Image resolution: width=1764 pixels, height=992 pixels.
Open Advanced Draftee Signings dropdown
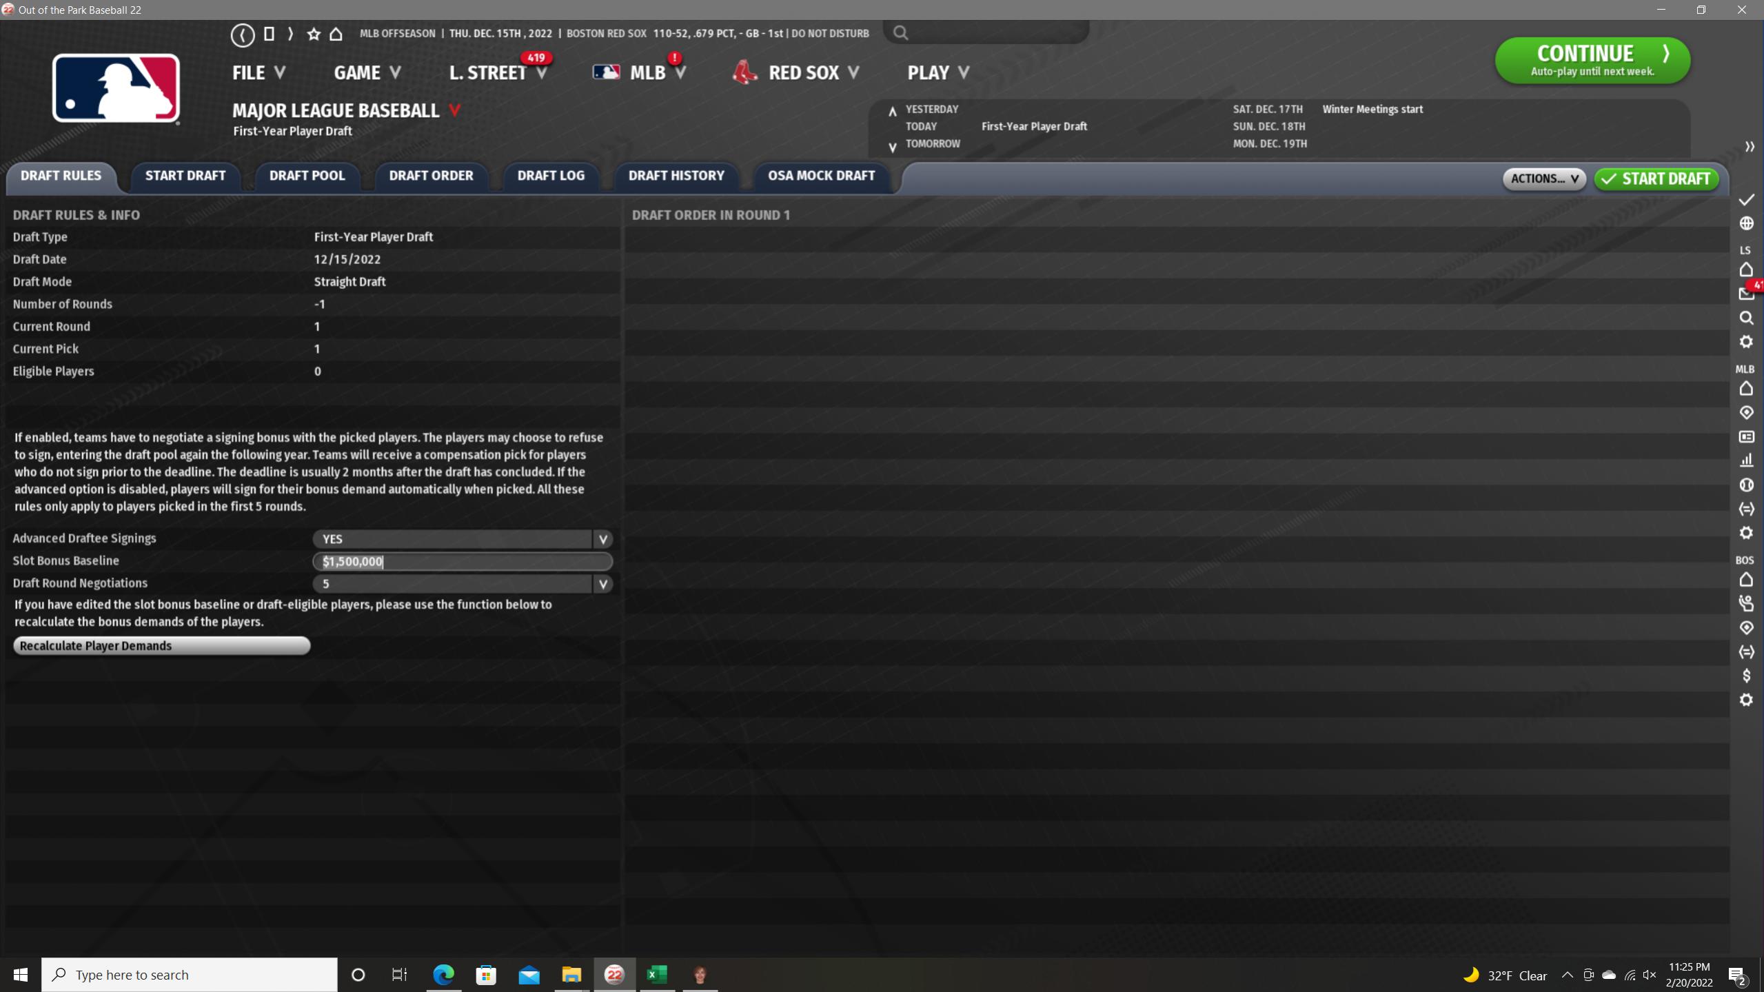(x=602, y=539)
